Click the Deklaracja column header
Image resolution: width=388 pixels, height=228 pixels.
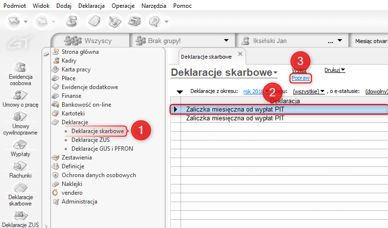285,101
